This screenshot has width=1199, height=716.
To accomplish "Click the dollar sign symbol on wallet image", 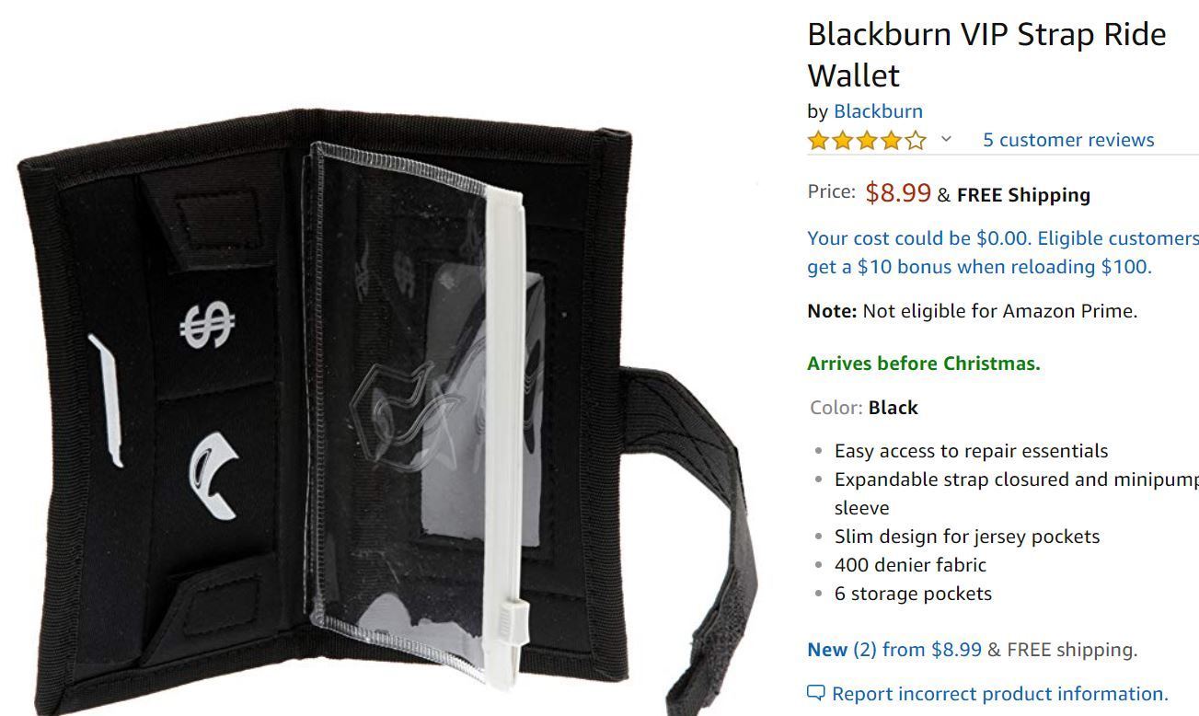I will 207,326.
